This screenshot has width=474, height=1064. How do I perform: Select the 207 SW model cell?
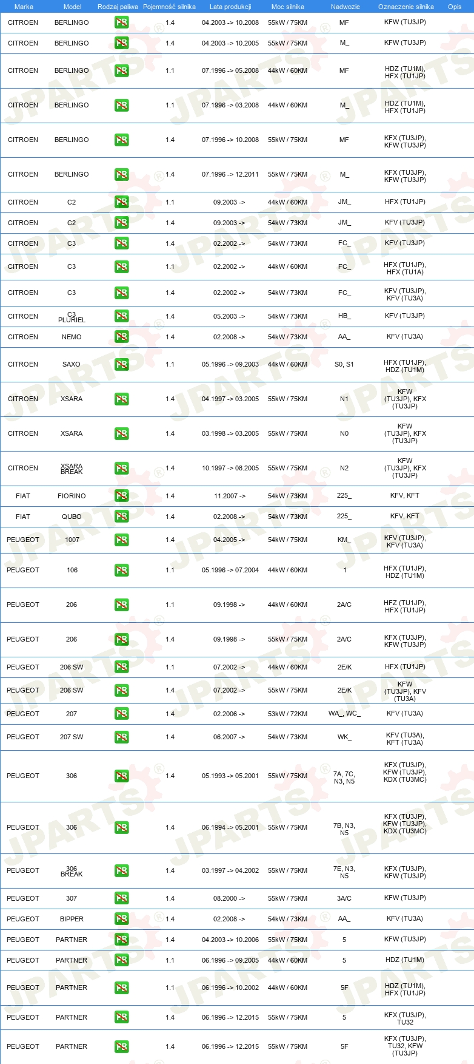point(72,737)
